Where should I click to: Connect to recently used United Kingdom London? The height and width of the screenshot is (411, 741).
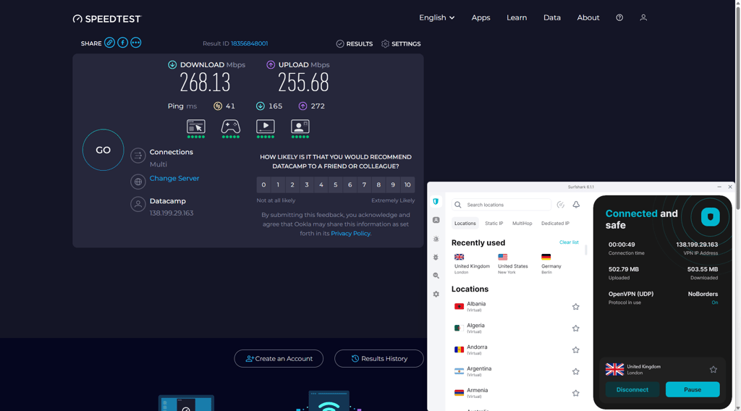(x=472, y=263)
